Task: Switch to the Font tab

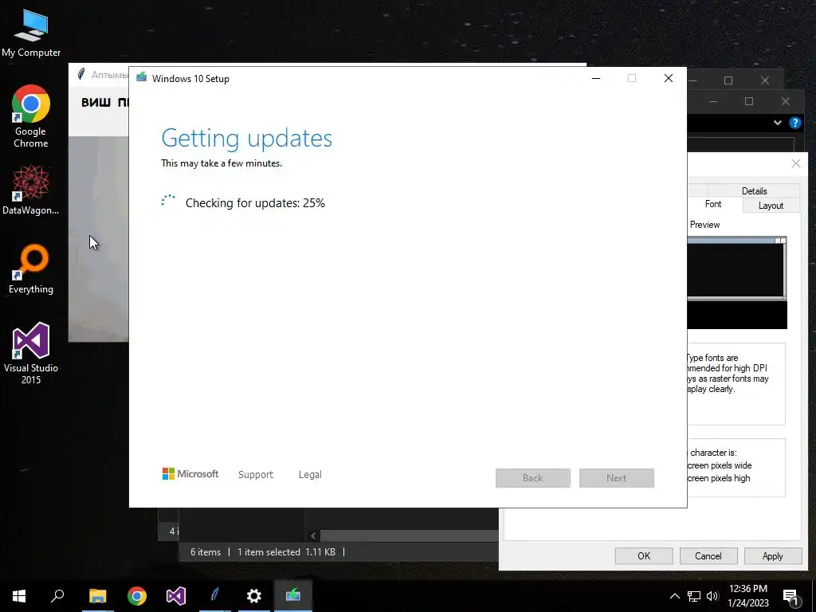Action: click(x=713, y=204)
